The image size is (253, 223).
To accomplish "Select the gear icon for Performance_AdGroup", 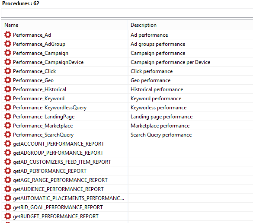I will [8, 44].
